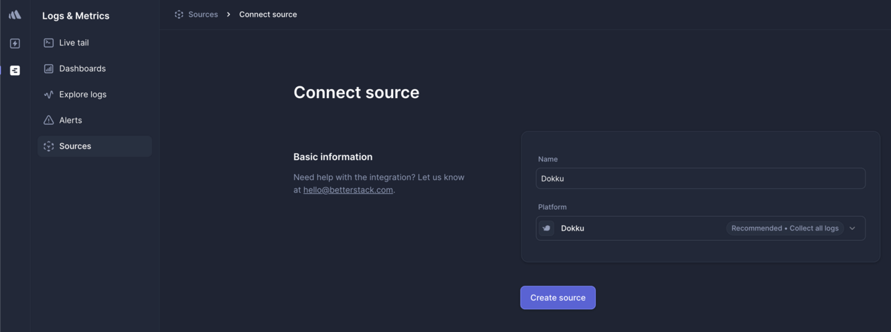Select the Logs & Metrics rail icon
This screenshot has height=332, width=891.
14,70
